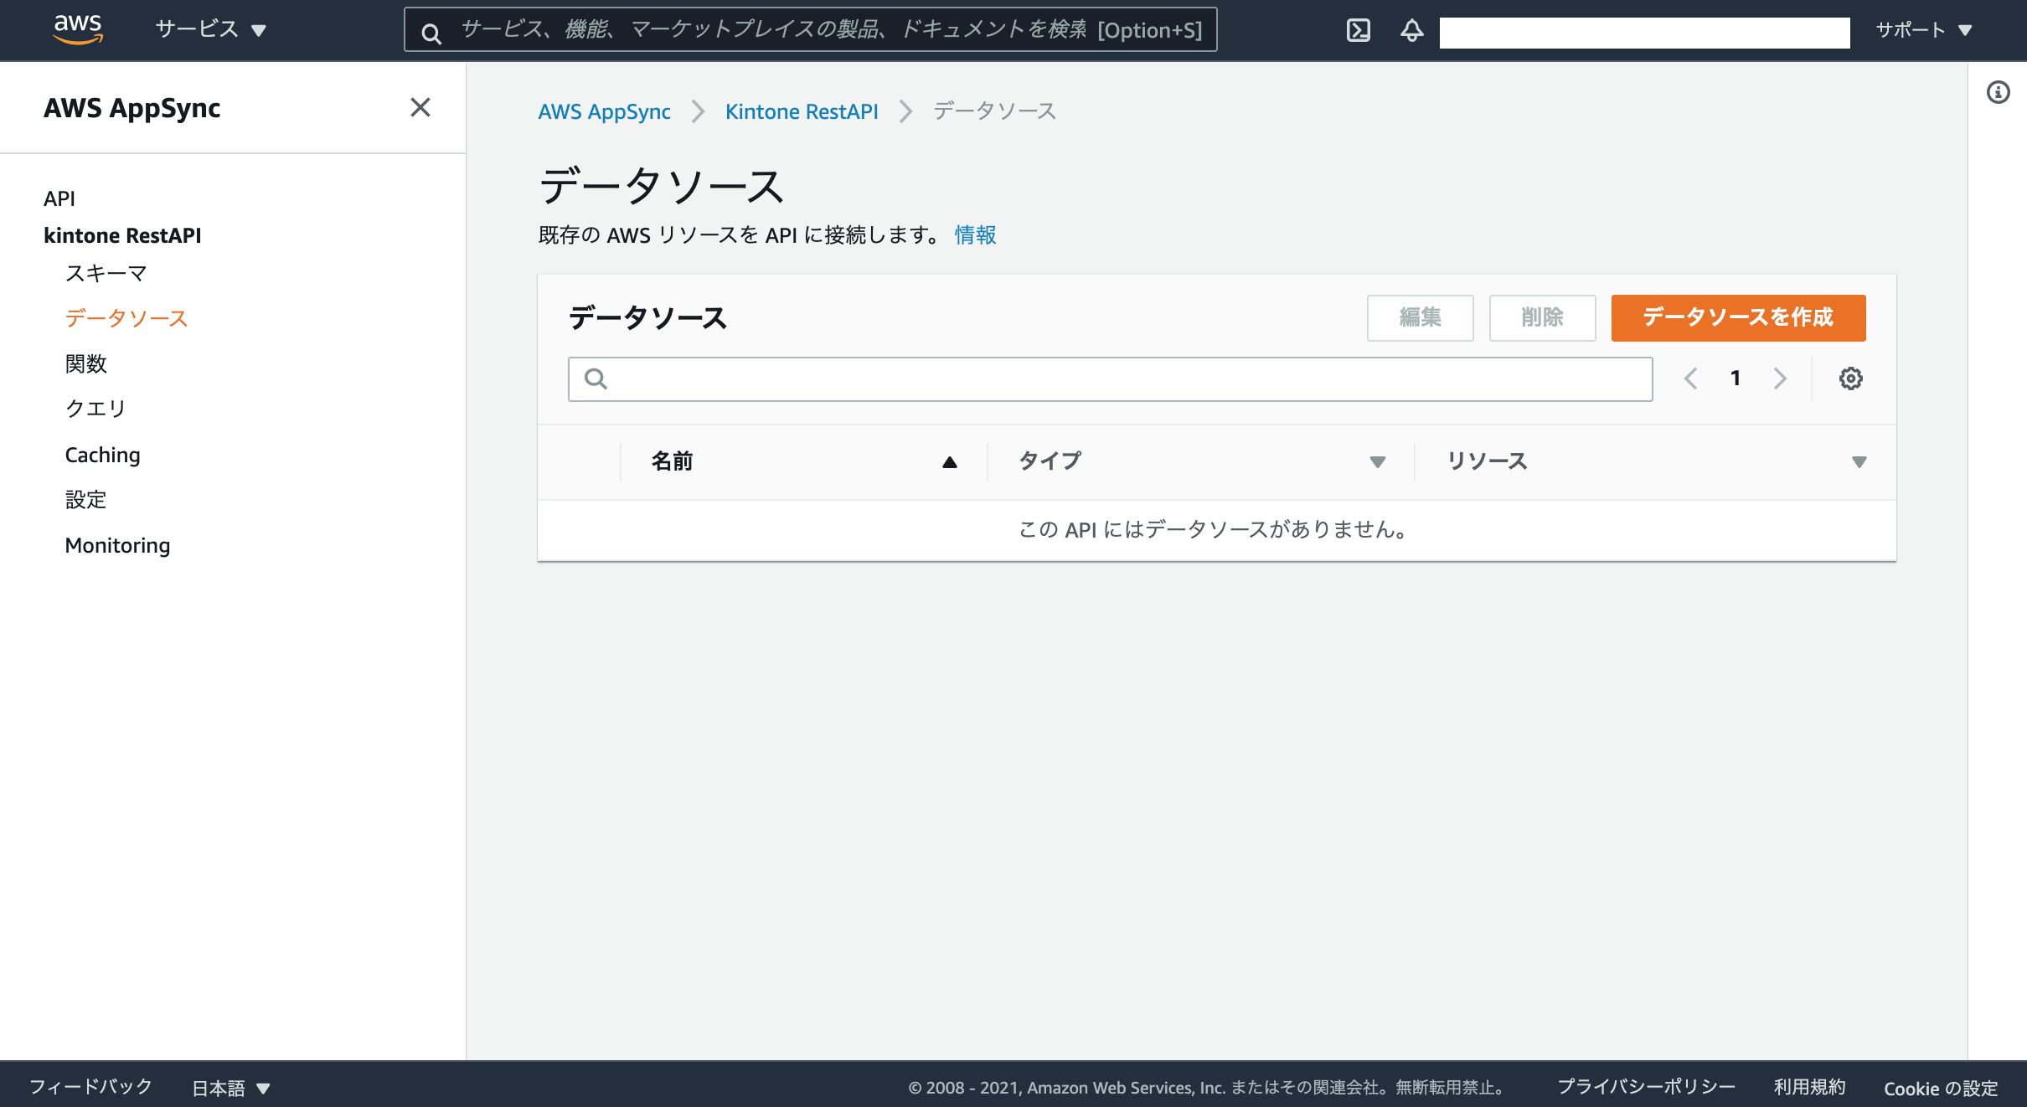Screen dimensions: 2027x1107
Task: Navigate to Monitoring in the sidebar
Action: [x=117, y=545]
